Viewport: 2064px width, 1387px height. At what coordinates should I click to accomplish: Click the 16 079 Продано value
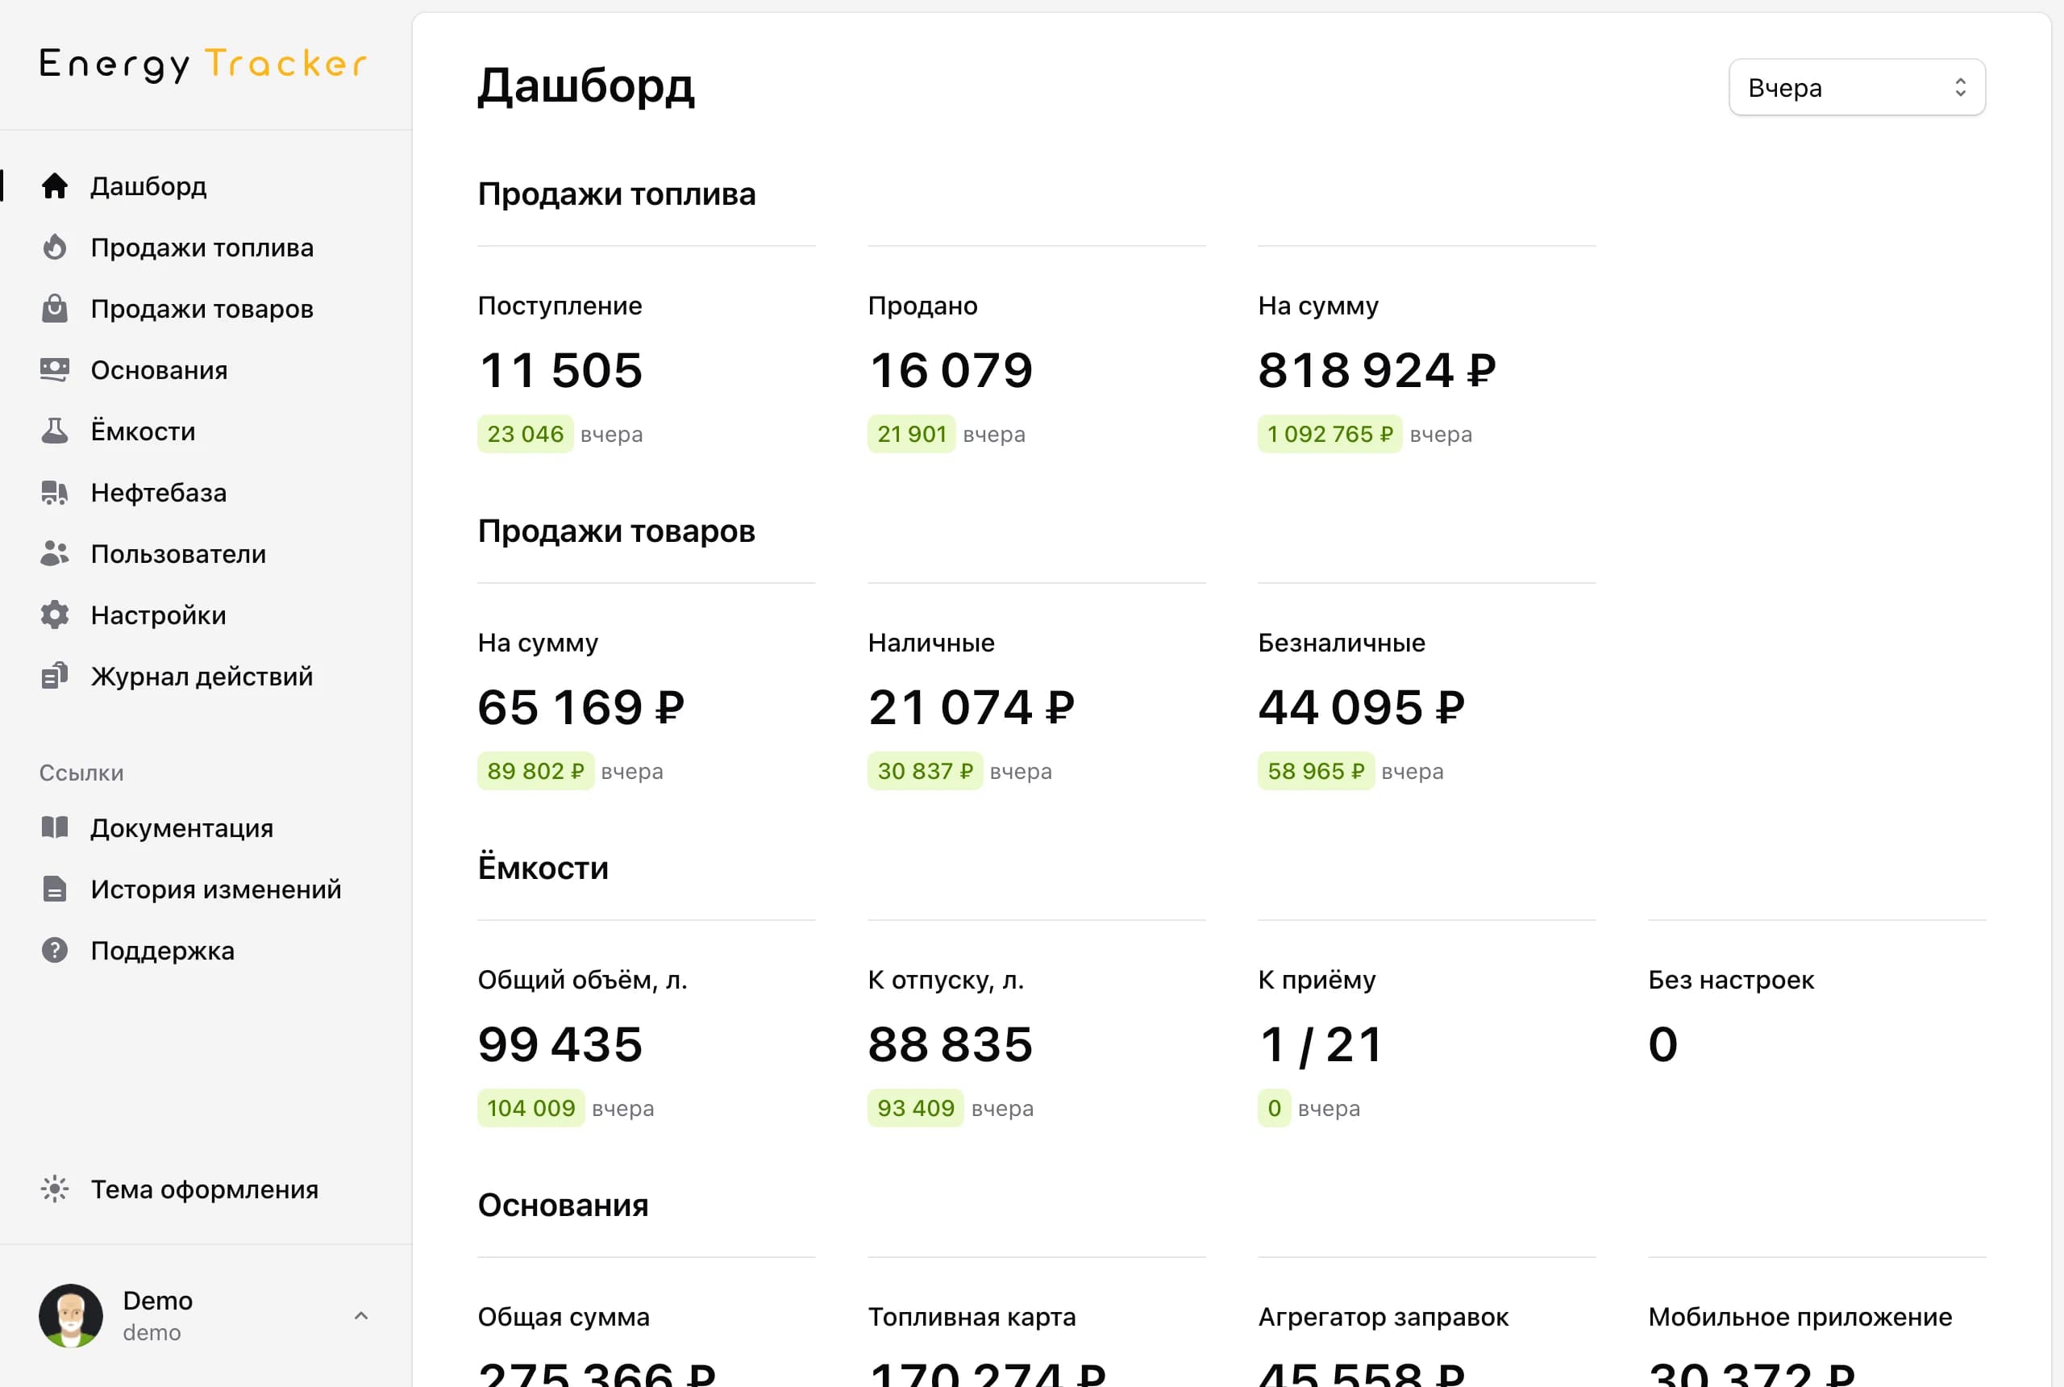(x=951, y=370)
